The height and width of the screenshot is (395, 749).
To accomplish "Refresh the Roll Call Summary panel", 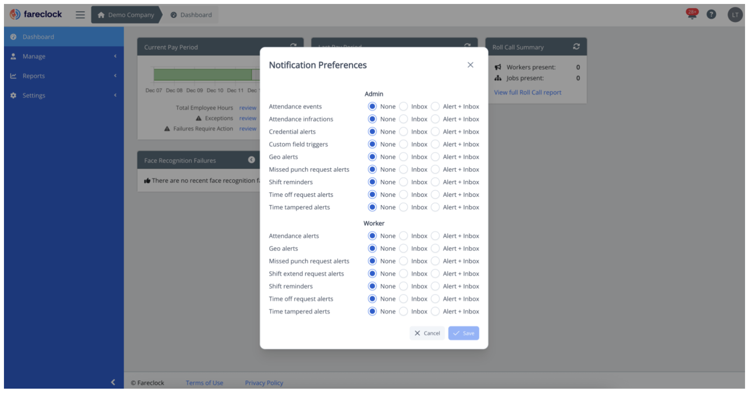I will 576,46.
